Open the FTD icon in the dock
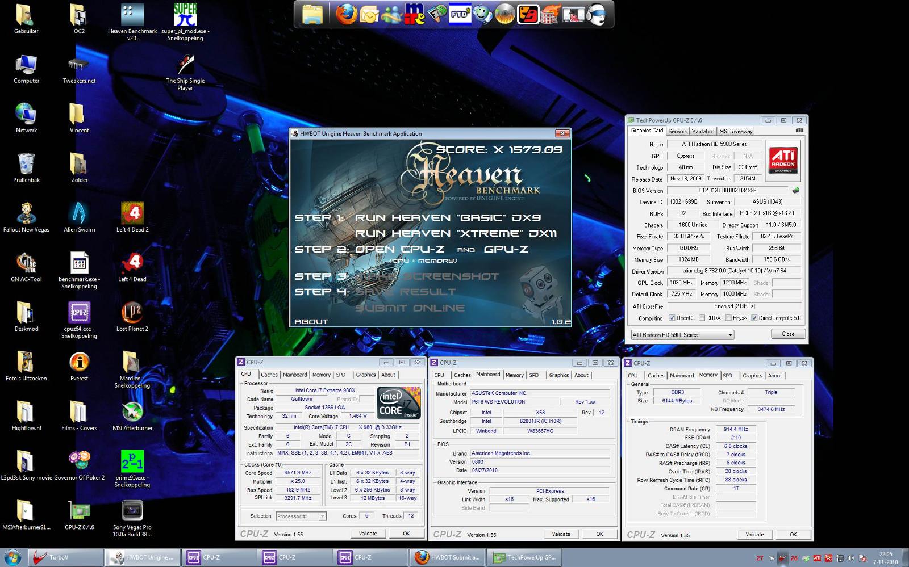The image size is (909, 567). (x=459, y=14)
